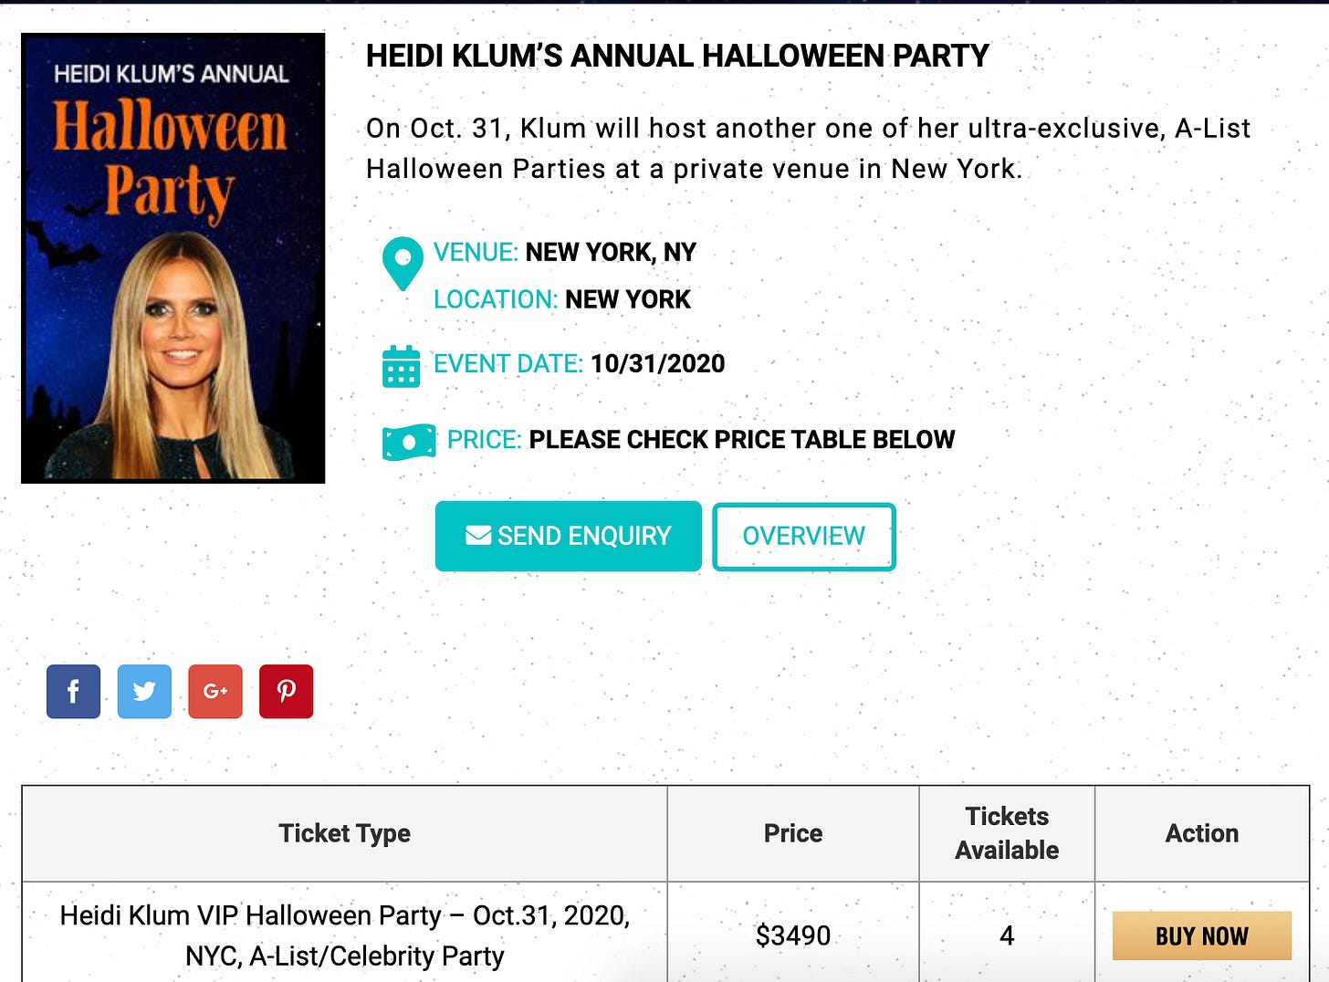
Task: Open the Halloween Party poster image
Action: tap(173, 258)
